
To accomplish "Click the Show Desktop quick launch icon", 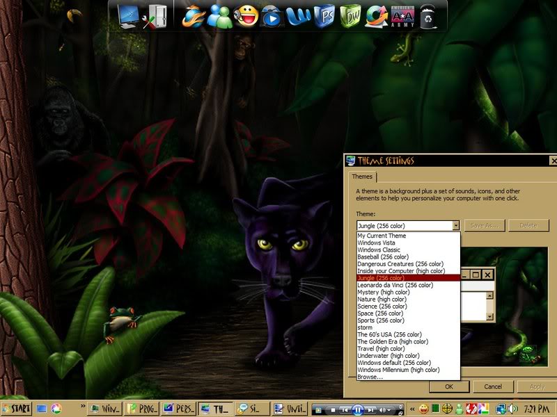I will point(42,409).
